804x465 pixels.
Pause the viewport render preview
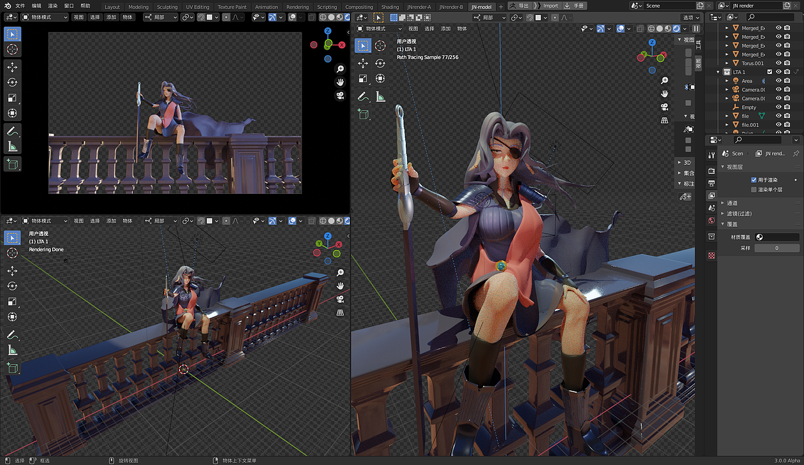point(696,28)
